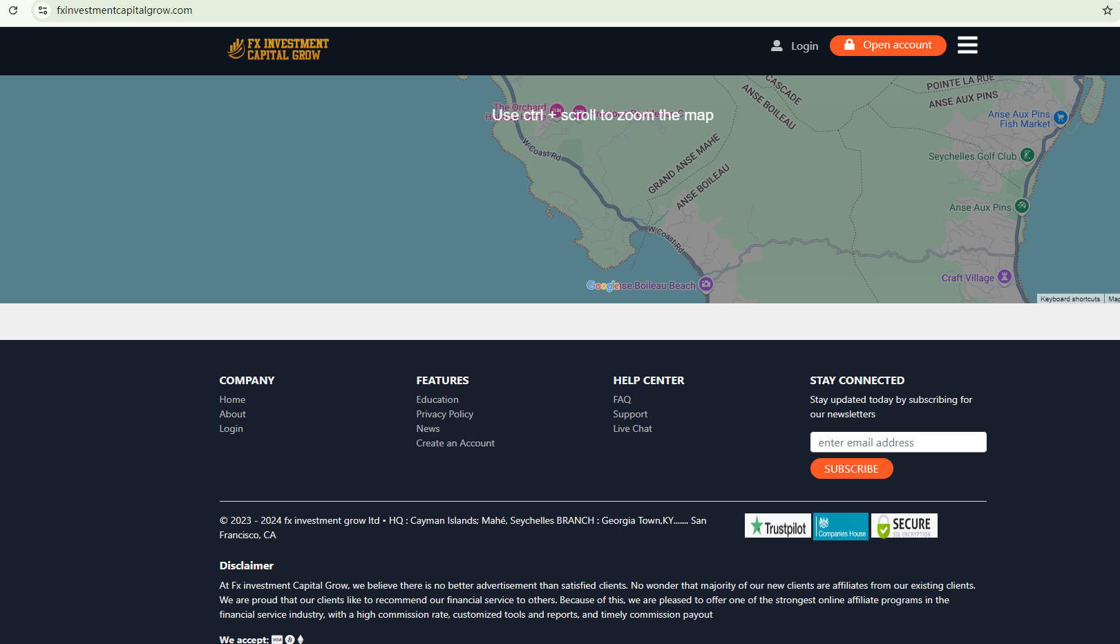Select the Craft Village map pin
The image size is (1120, 644).
[x=1005, y=277]
